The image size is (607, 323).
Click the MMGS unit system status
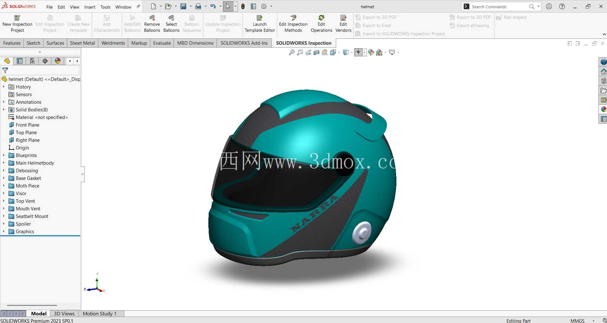(577, 320)
